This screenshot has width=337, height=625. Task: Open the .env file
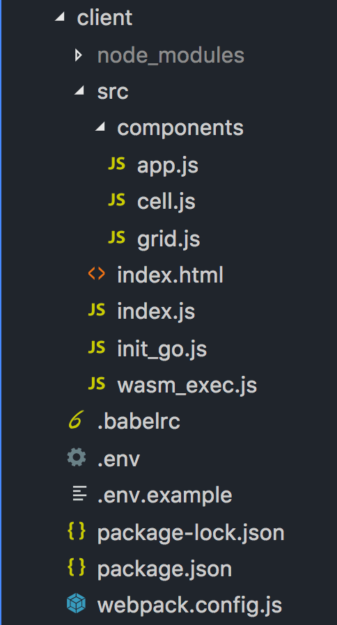[119, 459]
